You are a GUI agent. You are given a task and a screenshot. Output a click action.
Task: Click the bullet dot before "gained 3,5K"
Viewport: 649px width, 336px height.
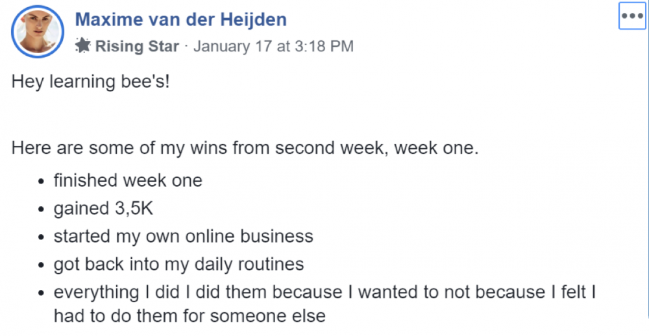40,210
